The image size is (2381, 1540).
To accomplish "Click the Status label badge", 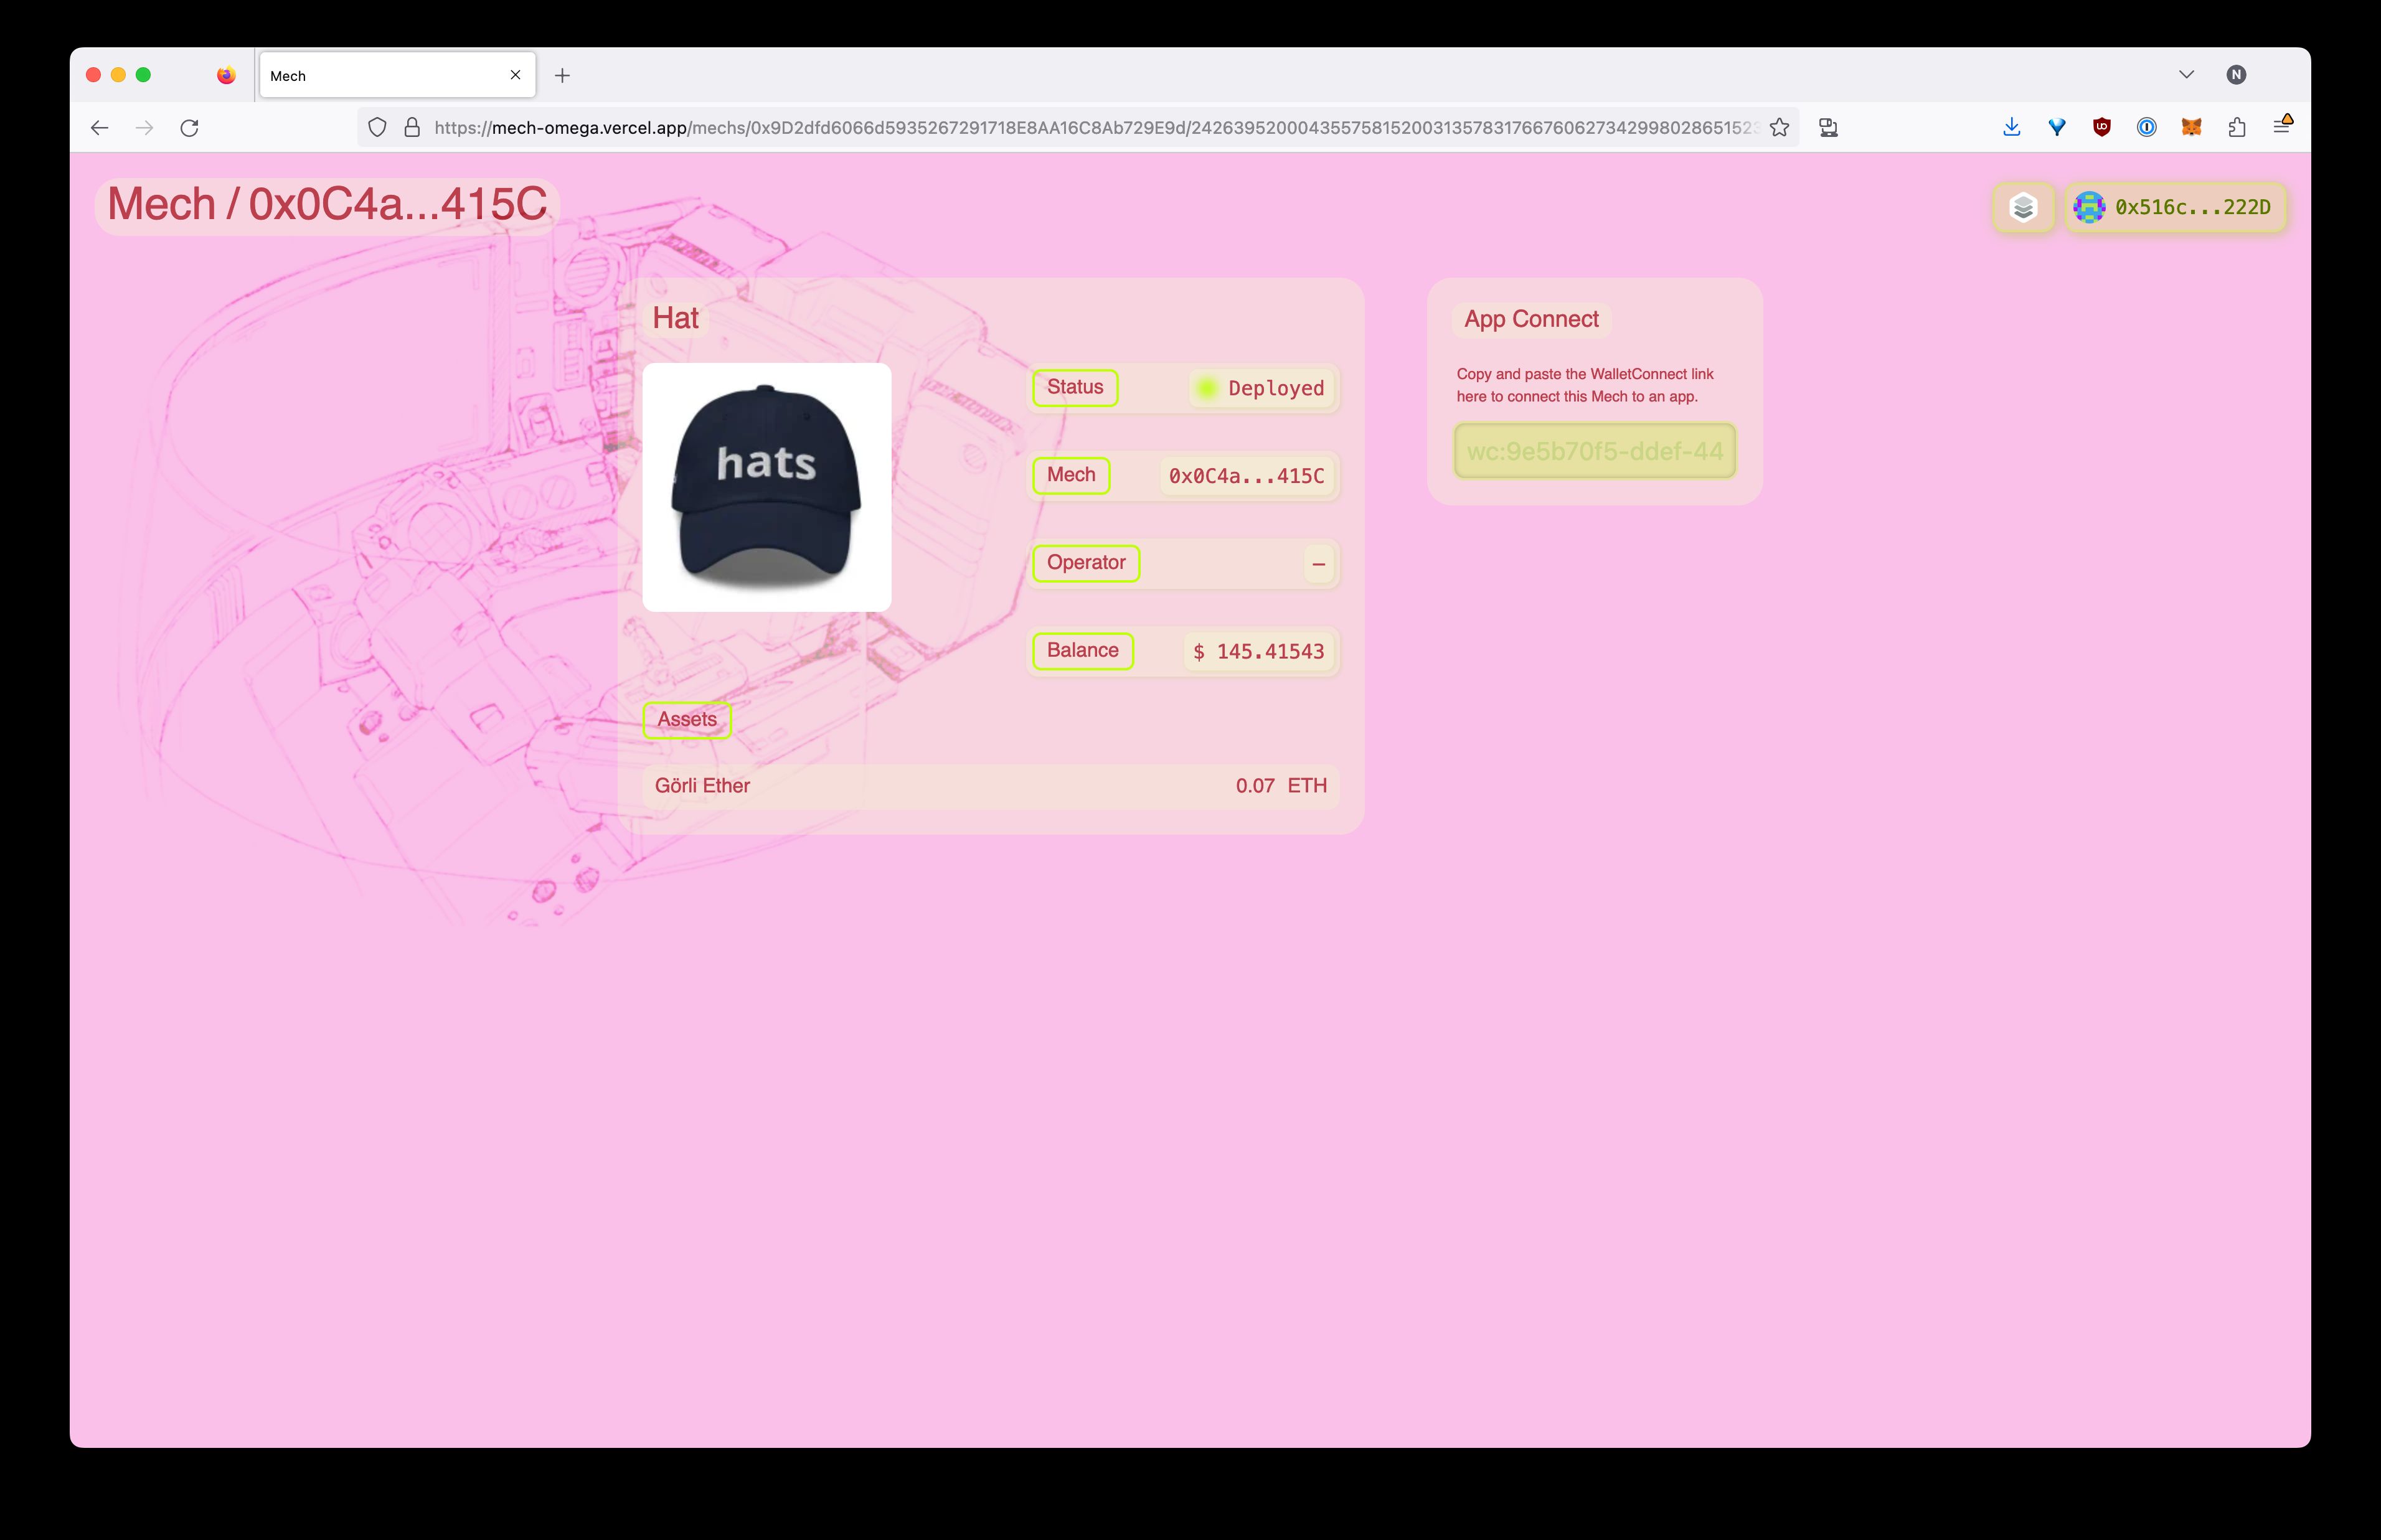I will pos(1074,387).
